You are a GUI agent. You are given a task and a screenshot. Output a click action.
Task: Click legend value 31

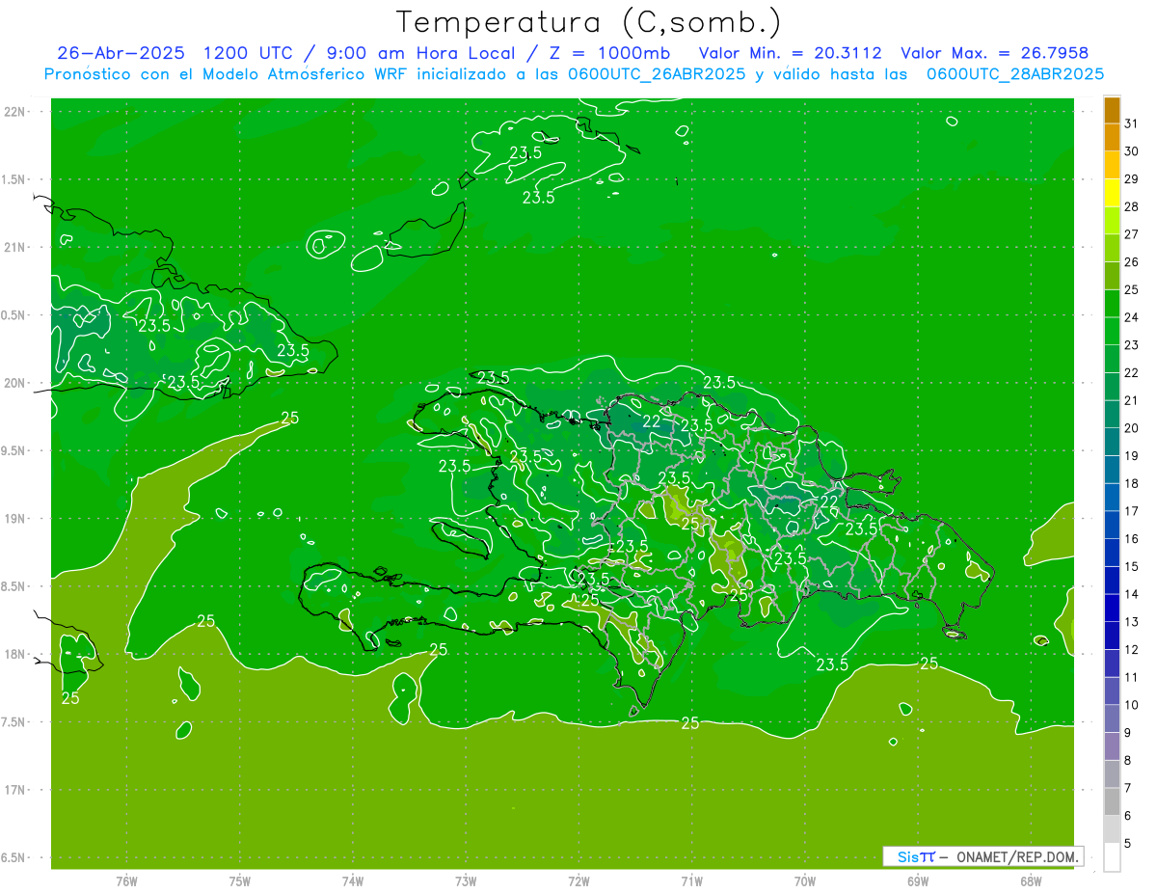click(1131, 124)
